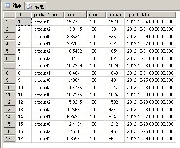Click the num column header
180x148 pixels.
(96, 15)
